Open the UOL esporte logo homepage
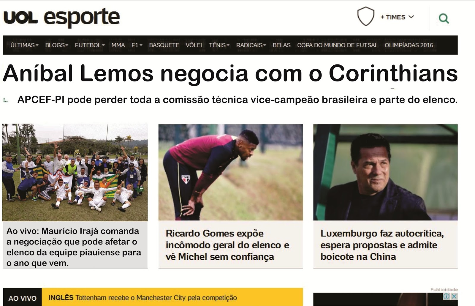The height and width of the screenshot is (306, 475). (x=62, y=17)
